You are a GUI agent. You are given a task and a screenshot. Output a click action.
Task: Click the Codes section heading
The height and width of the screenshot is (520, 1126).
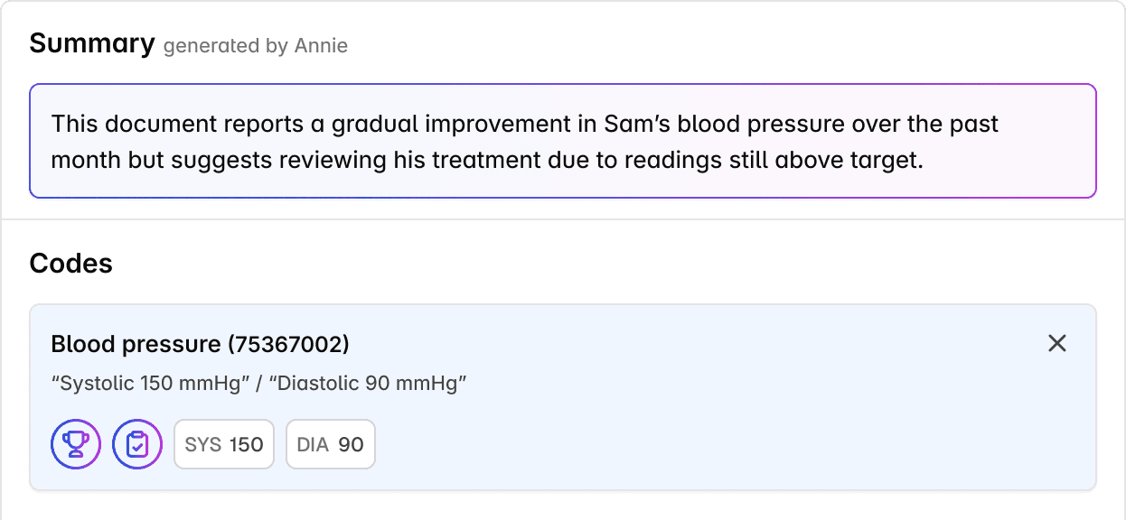[x=70, y=263]
